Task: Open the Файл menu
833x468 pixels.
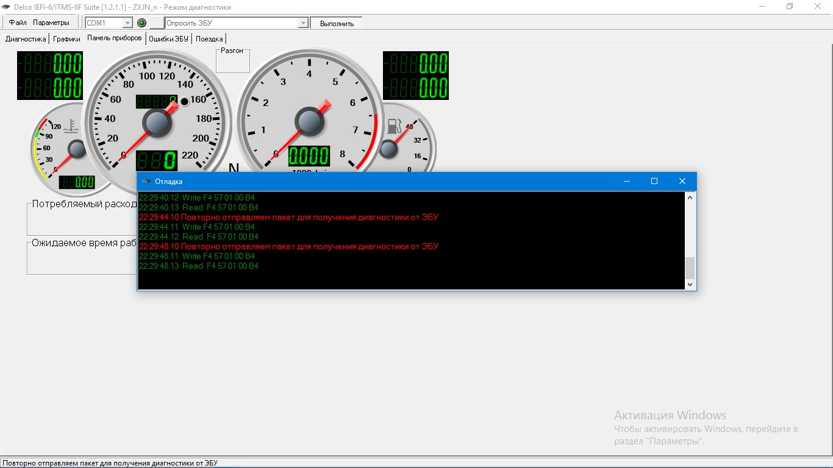Action: coord(18,23)
